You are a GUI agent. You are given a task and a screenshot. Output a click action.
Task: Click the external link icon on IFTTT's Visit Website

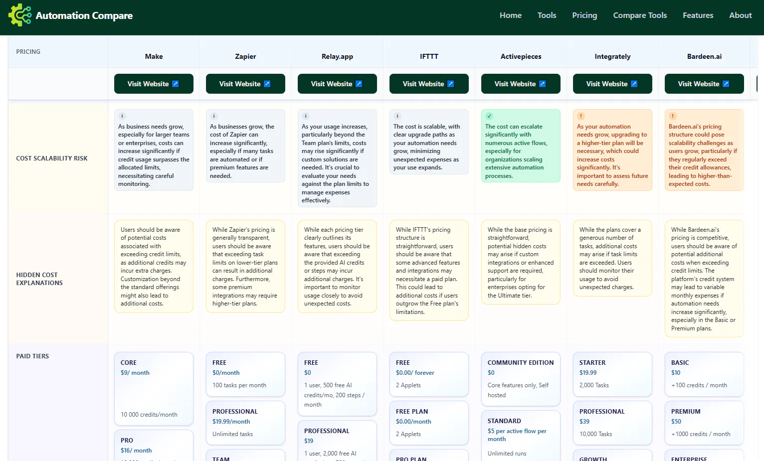(451, 84)
